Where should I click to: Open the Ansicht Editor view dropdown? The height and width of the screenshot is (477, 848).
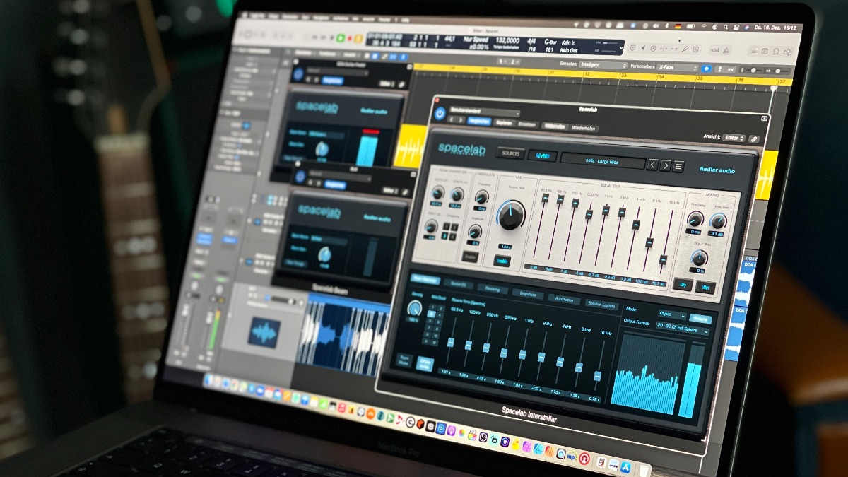(x=734, y=138)
